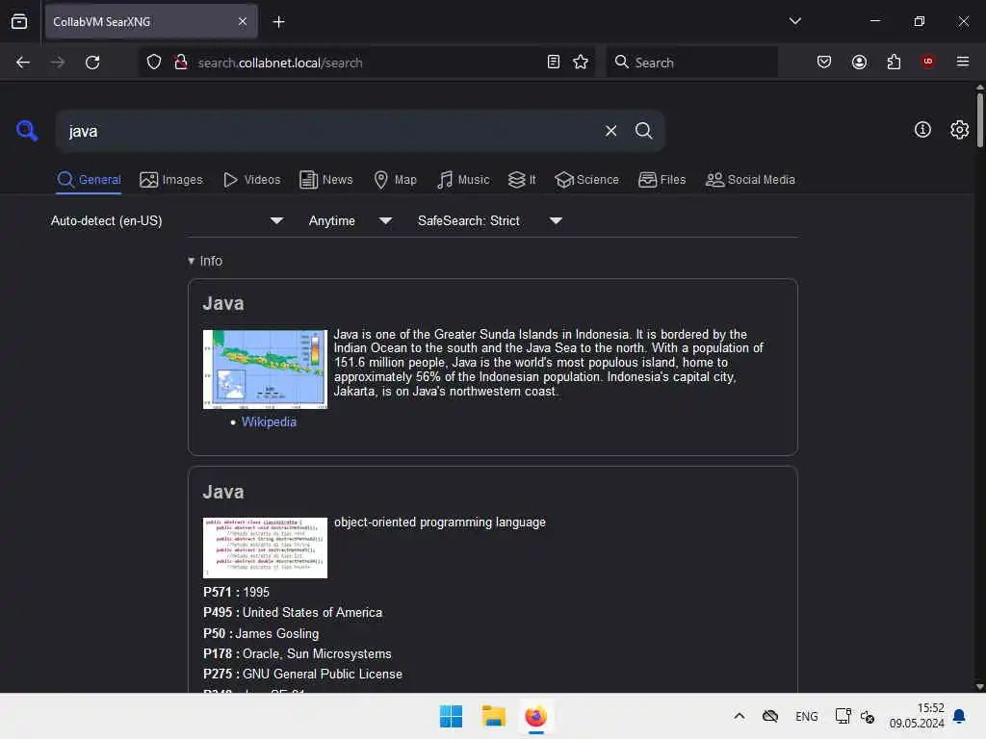Click the ENG language indicator
986x739 pixels.
[806, 716]
